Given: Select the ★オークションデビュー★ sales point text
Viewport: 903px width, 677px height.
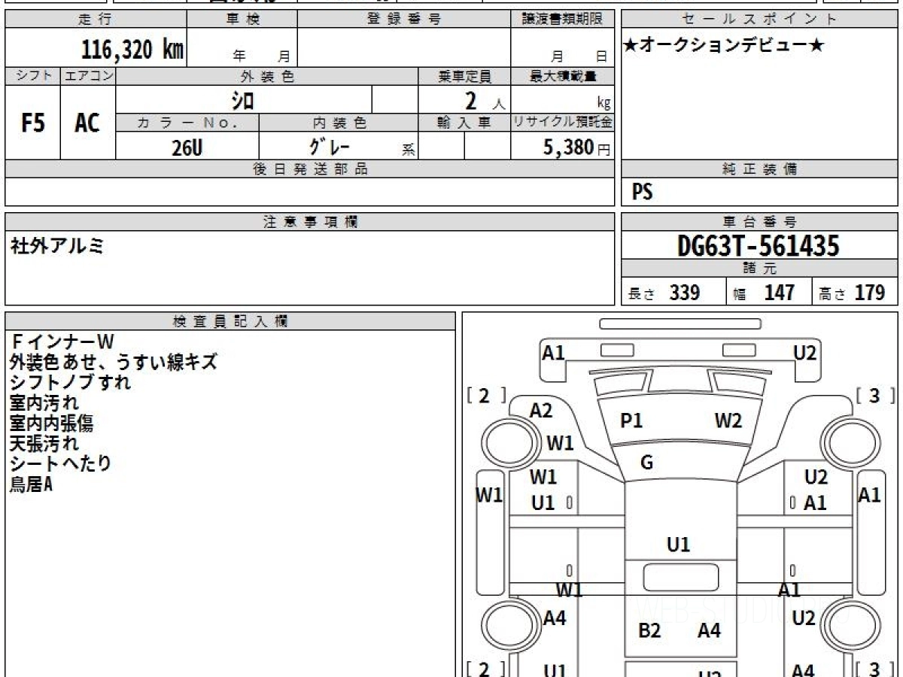Looking at the screenshot, I should [x=724, y=46].
